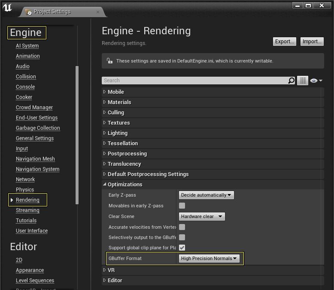This screenshot has width=334, height=290.
Task: Open the Early Z-pass dropdown
Action: point(206,195)
